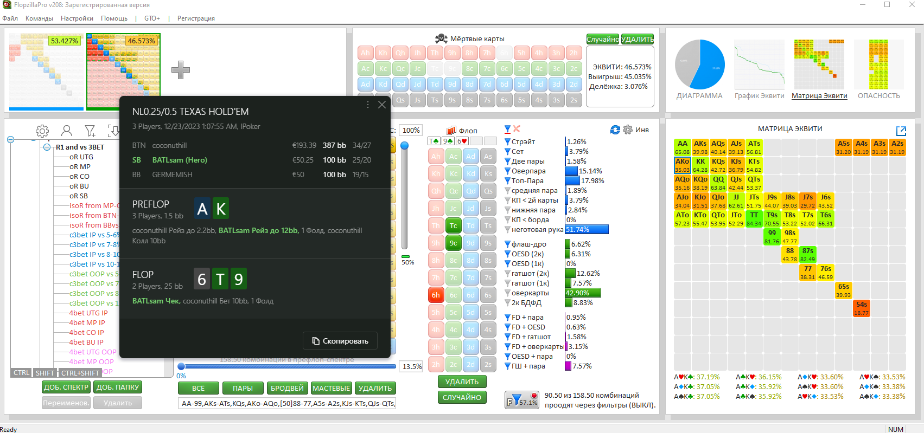Enable the неготовая рука filter funnel
The image size is (924, 433).
[x=508, y=229]
